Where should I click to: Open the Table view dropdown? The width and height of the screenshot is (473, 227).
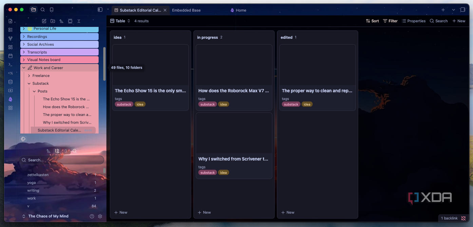tap(120, 21)
